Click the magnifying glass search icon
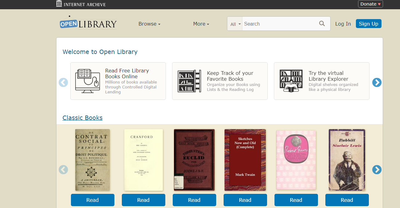 [322, 24]
